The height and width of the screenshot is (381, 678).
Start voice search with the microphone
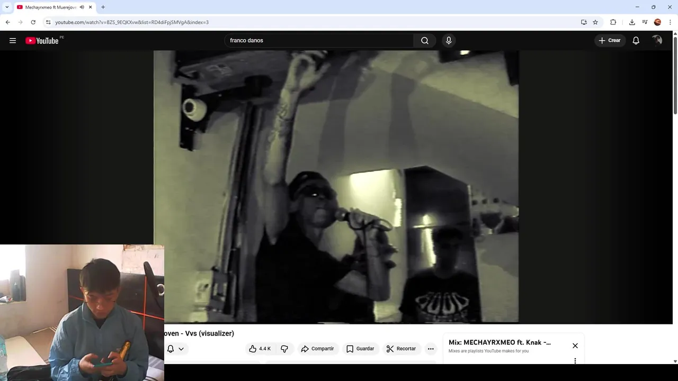(449, 40)
